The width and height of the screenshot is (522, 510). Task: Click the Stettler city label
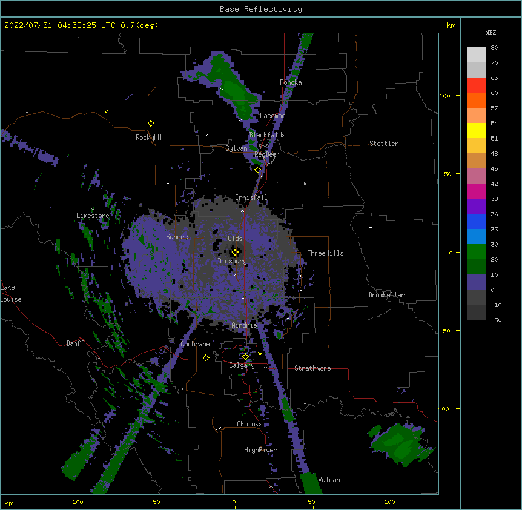click(384, 144)
